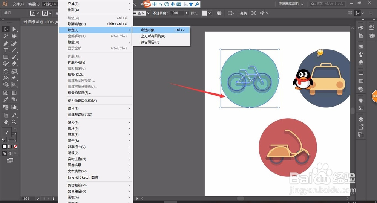Click the Fill color box

click(x=6, y=132)
